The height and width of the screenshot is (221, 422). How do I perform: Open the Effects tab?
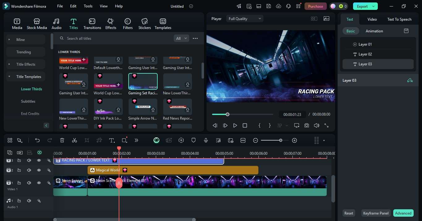(111, 24)
